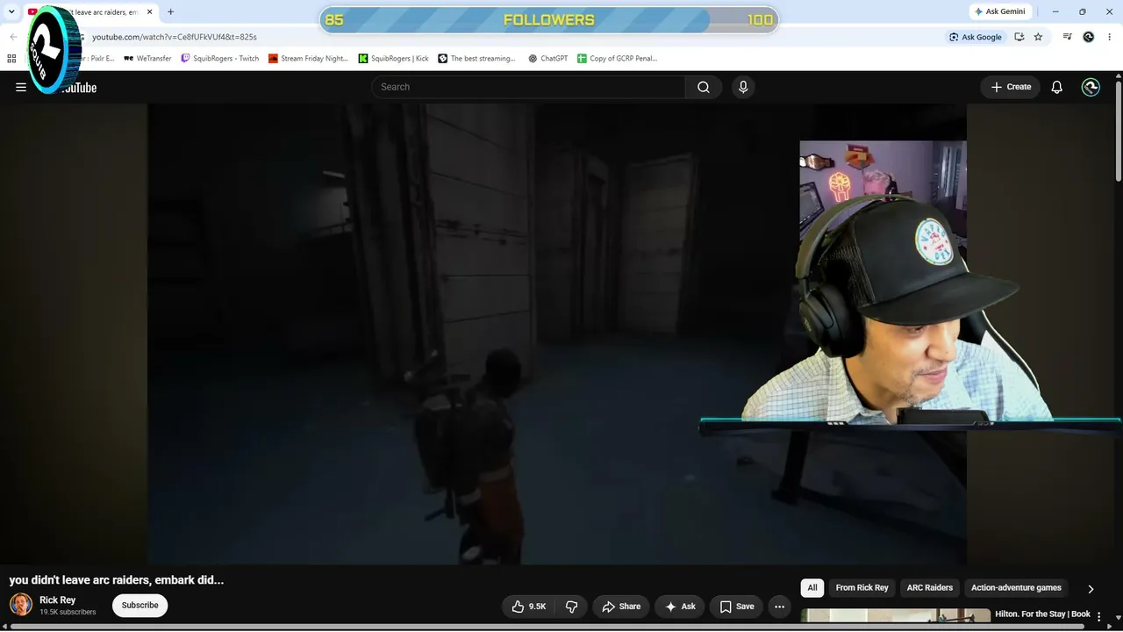1123x632 pixels.
Task: Bookmark this page with the star
Action: 1039,37
